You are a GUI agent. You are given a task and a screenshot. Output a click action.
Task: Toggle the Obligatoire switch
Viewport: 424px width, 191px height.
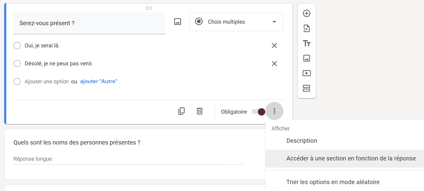pos(258,112)
